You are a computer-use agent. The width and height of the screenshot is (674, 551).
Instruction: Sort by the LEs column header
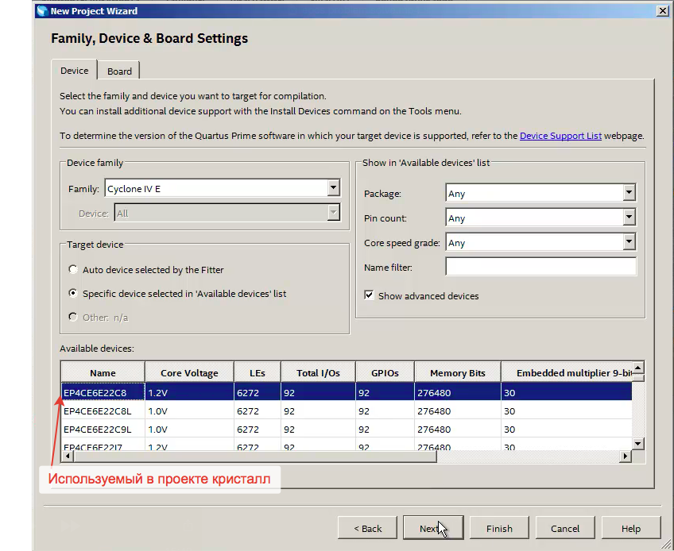pos(257,372)
